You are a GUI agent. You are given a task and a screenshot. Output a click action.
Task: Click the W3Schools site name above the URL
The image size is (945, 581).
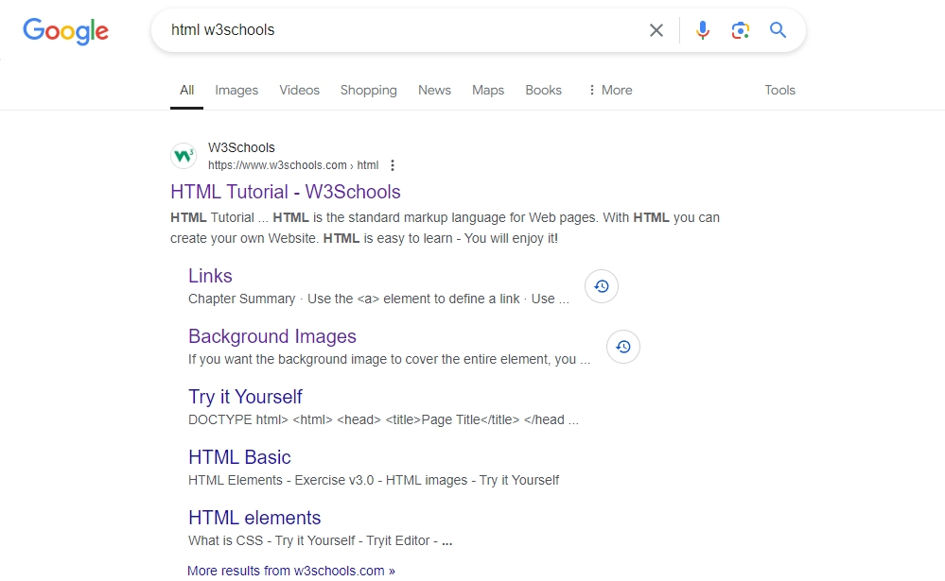(x=241, y=147)
